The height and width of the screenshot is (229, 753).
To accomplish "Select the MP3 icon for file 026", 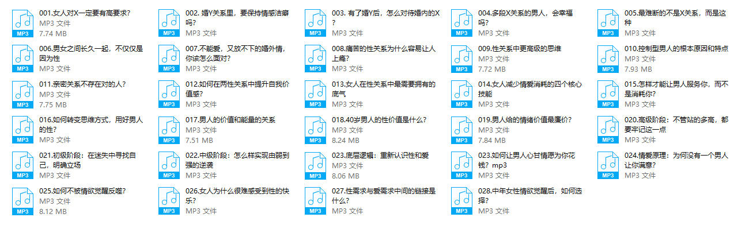I will coord(169,201).
